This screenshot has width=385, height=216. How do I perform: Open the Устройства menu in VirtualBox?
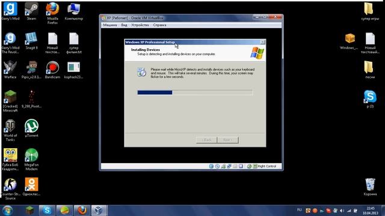(140, 25)
